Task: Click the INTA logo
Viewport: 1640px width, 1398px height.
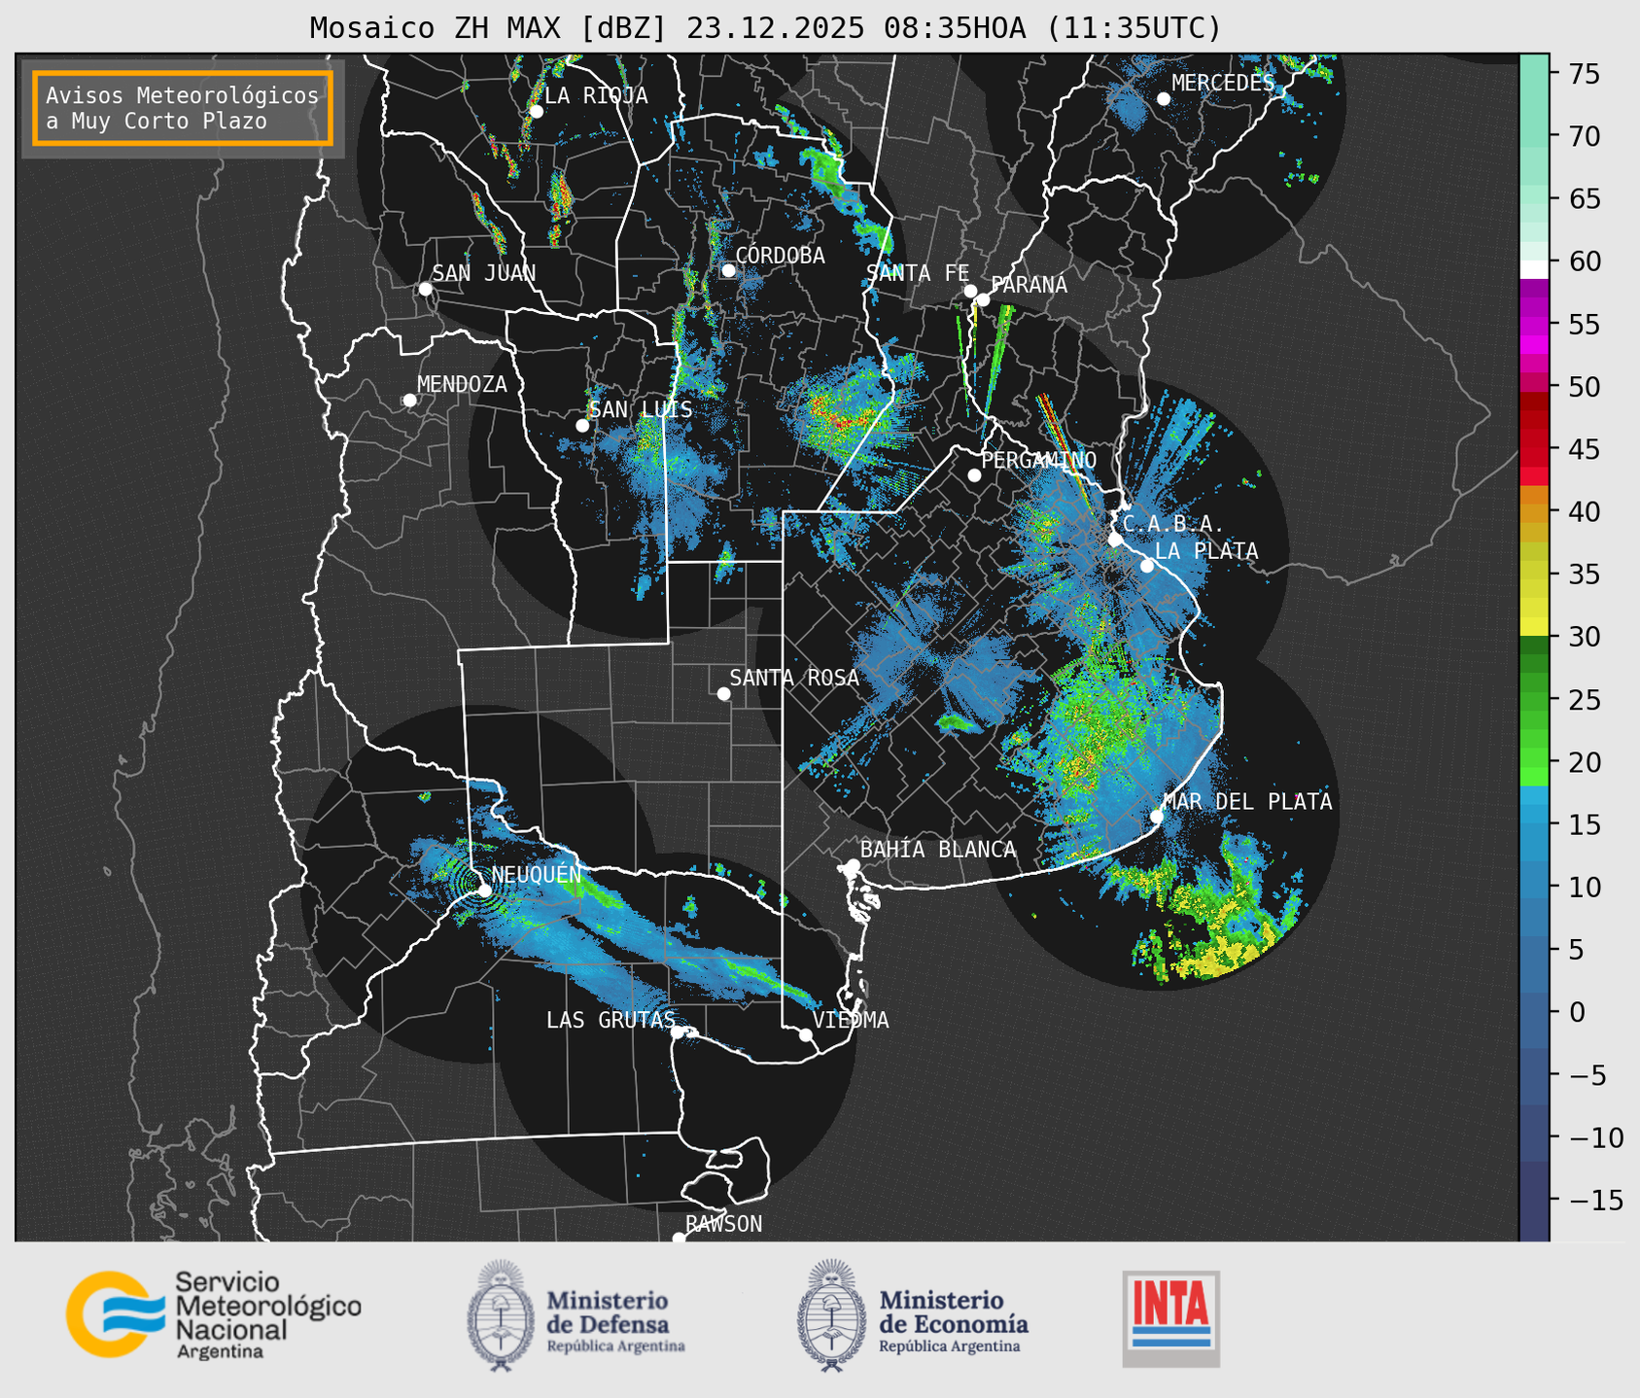Action: pyautogui.click(x=1170, y=1318)
